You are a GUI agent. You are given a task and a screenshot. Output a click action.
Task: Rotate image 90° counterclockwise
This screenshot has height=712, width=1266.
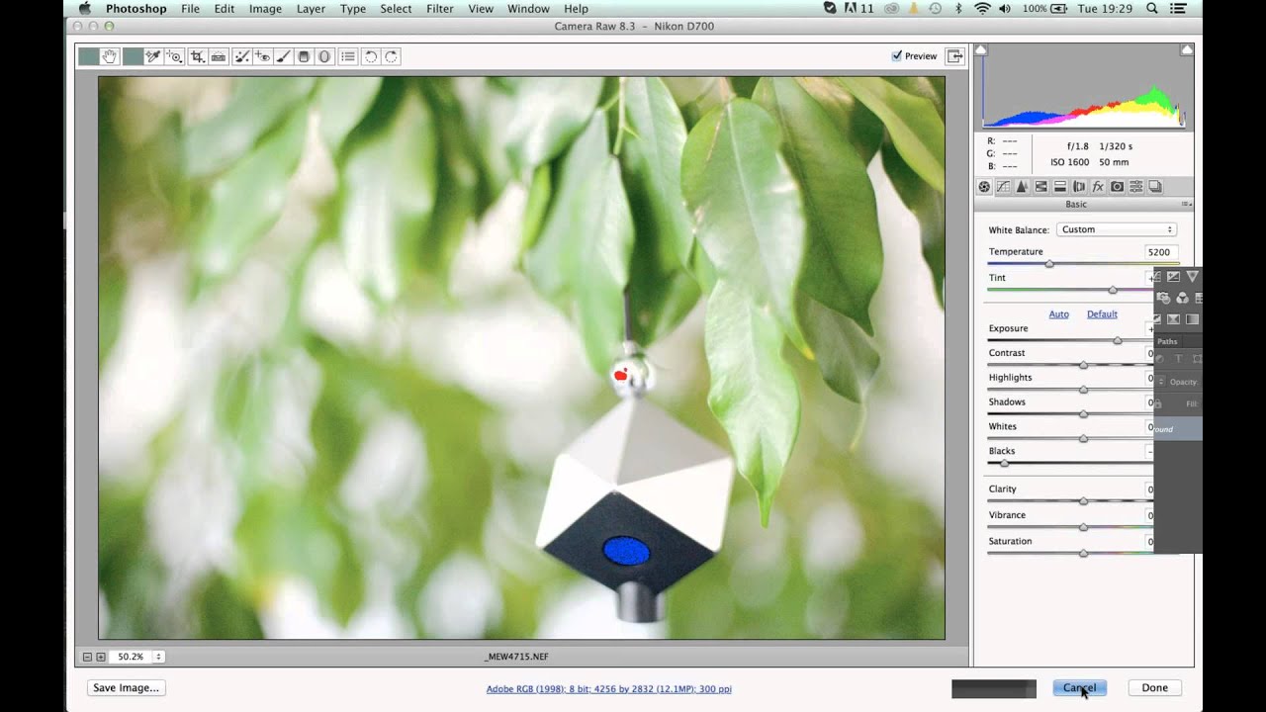tap(371, 56)
